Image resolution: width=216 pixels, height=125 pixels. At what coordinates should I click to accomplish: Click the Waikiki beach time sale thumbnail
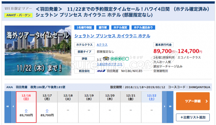(x=38, y=51)
